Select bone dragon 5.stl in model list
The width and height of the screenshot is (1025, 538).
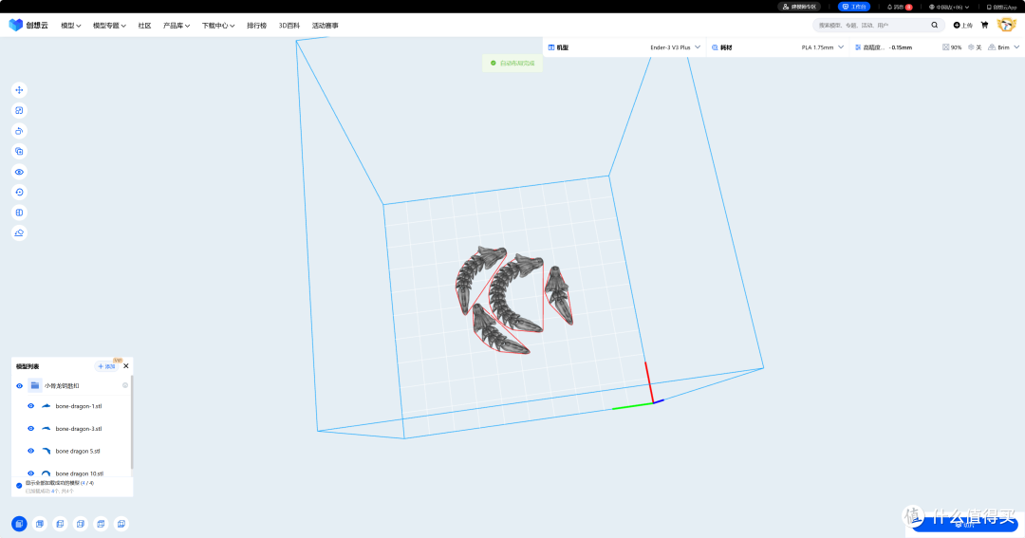click(78, 451)
